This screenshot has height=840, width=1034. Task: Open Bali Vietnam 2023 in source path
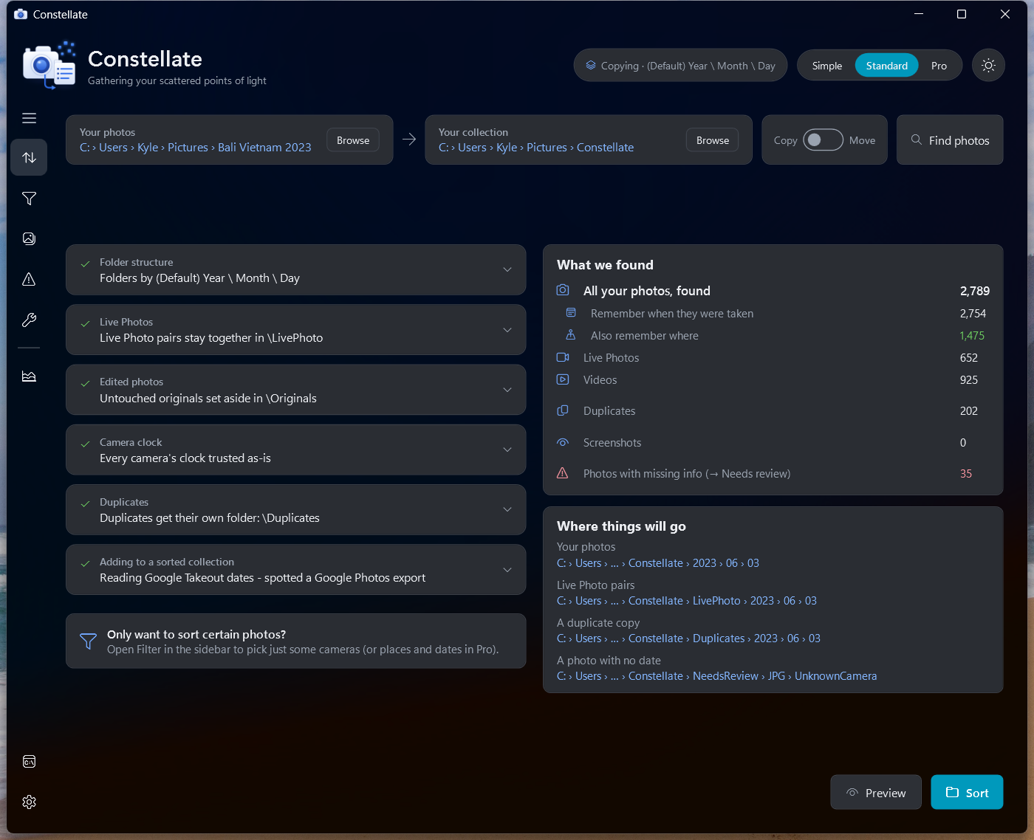pos(264,147)
